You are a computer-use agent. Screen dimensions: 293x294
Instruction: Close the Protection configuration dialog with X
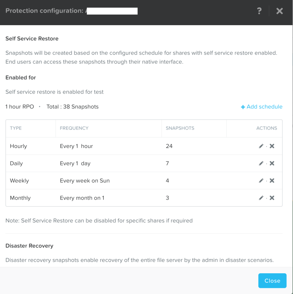click(x=279, y=11)
